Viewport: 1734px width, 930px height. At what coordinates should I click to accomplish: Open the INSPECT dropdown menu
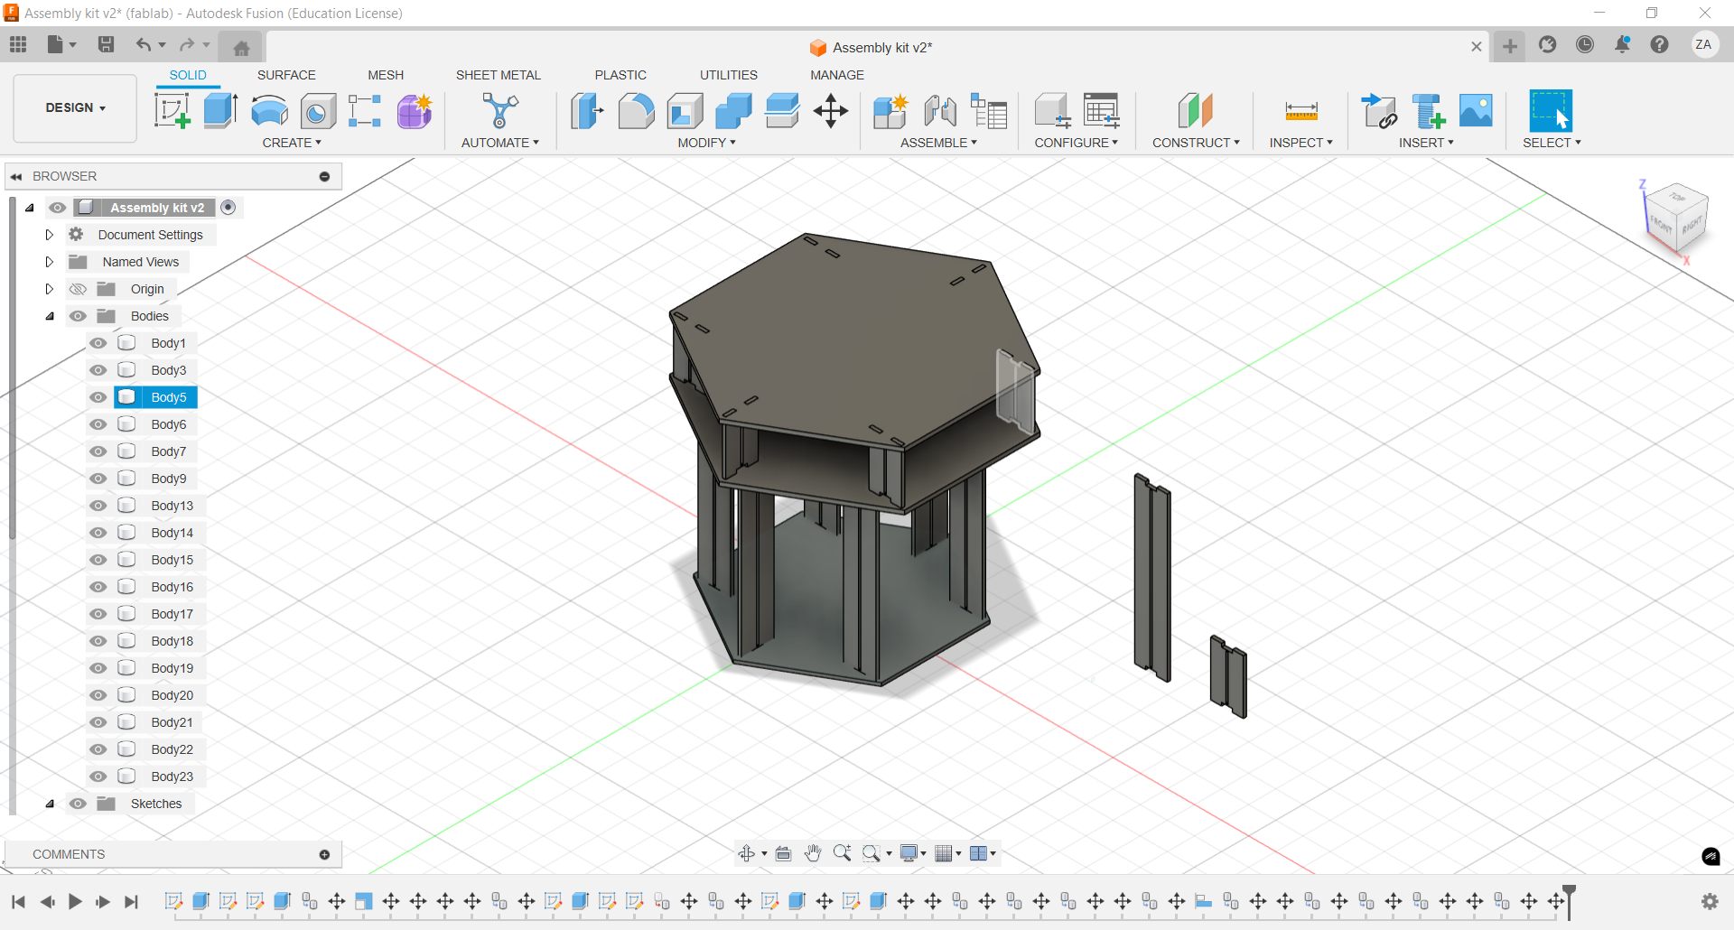[x=1300, y=143]
